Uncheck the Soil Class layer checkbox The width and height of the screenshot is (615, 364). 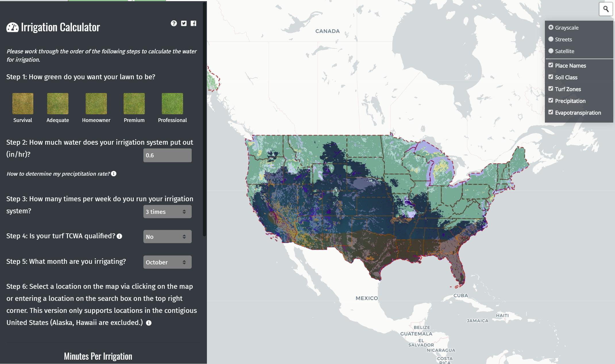coord(551,77)
